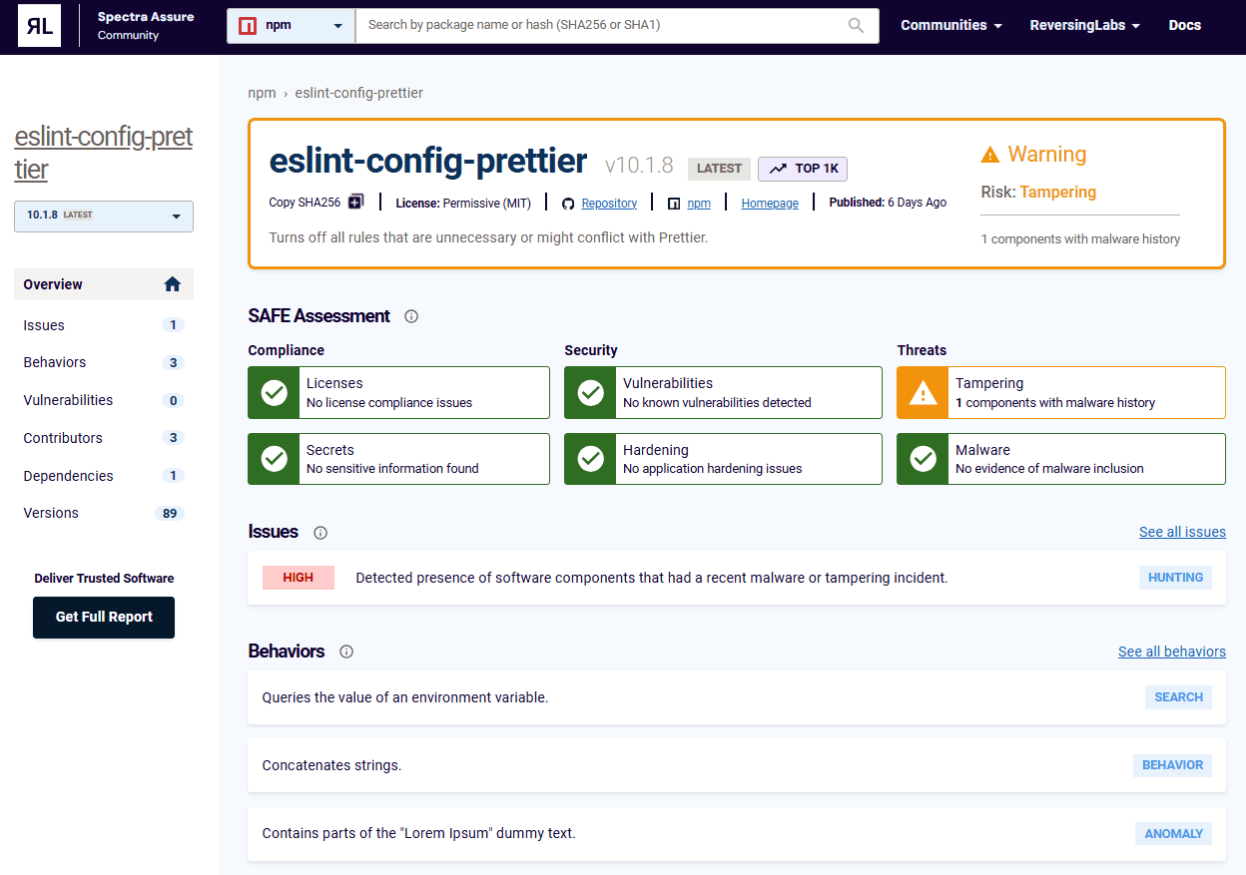This screenshot has width=1246, height=875.
Task: Open the npm ecosystem selector dropdown
Action: coord(290,25)
